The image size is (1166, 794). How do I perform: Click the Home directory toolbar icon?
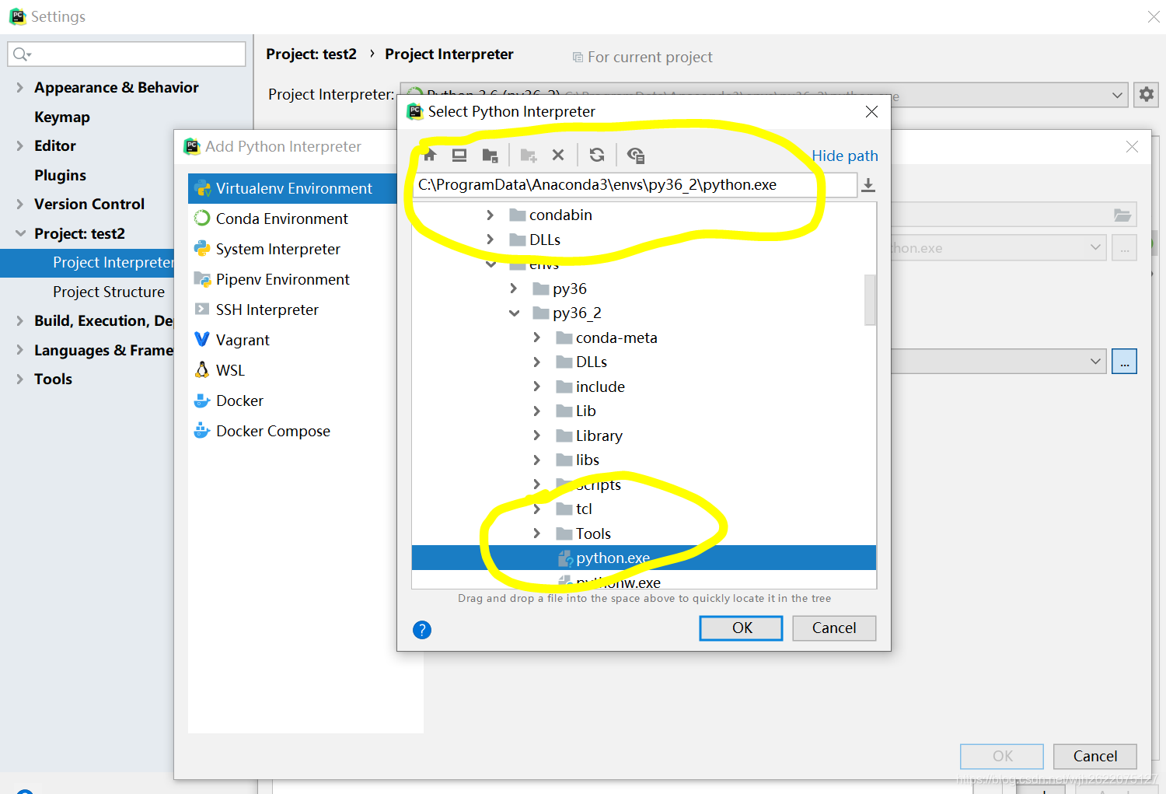(x=430, y=155)
